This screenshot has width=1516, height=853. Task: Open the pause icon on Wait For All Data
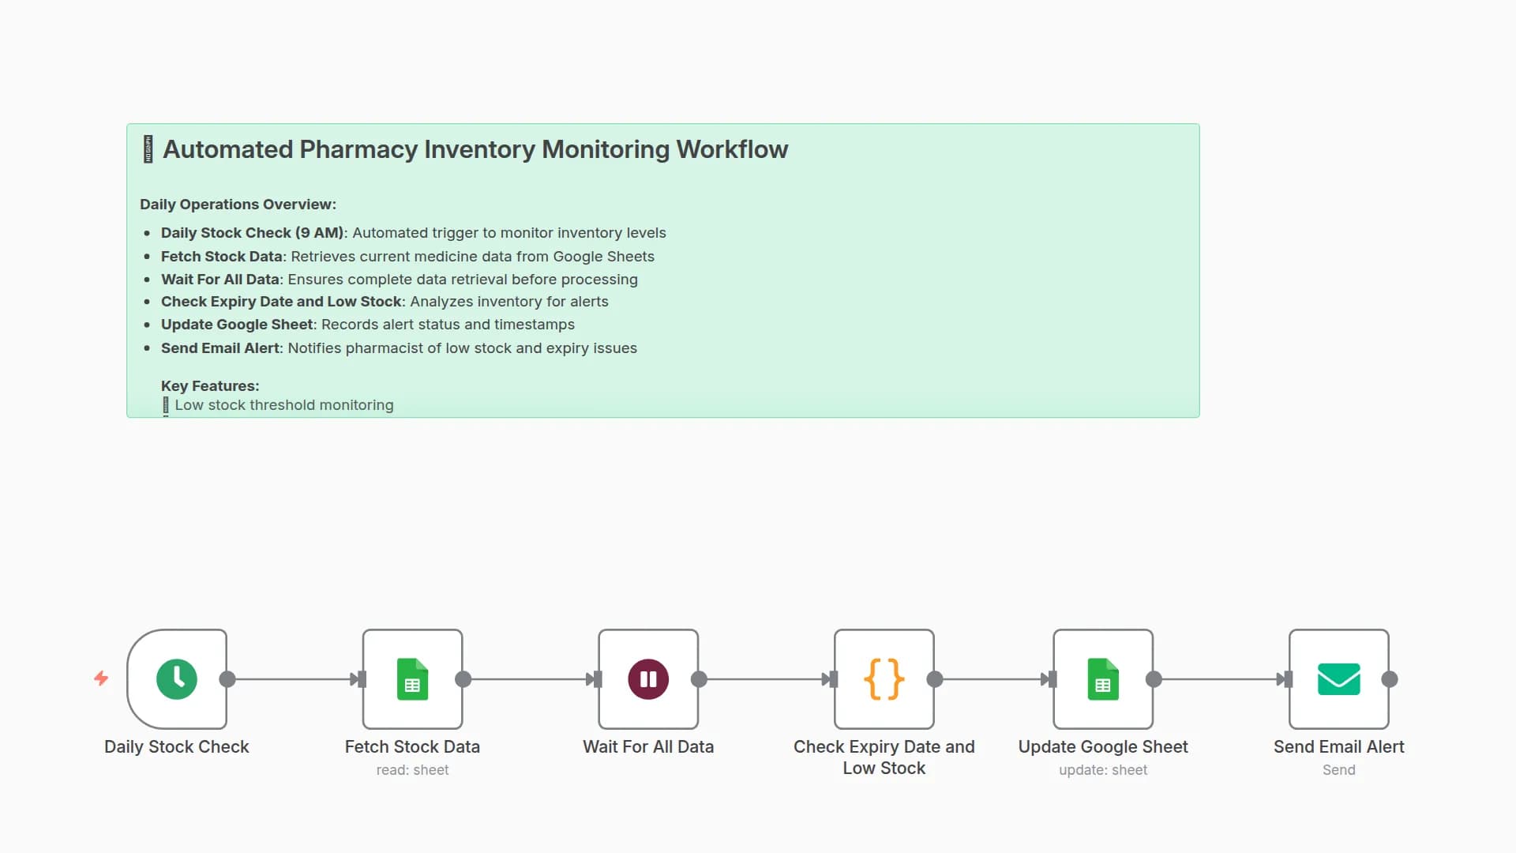[x=647, y=678]
